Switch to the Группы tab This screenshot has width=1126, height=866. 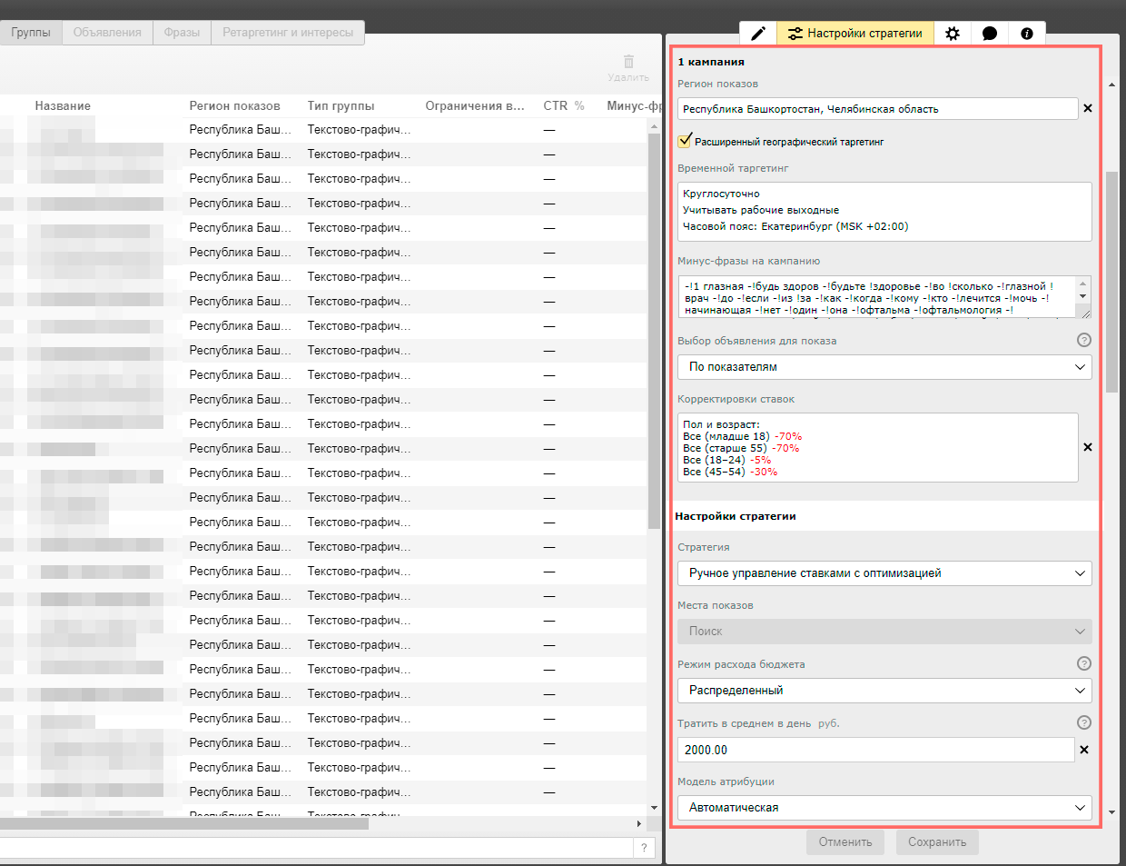pos(31,33)
